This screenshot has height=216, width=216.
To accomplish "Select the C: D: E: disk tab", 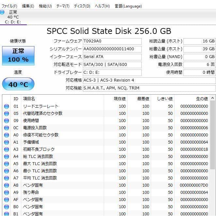I will [13, 17].
